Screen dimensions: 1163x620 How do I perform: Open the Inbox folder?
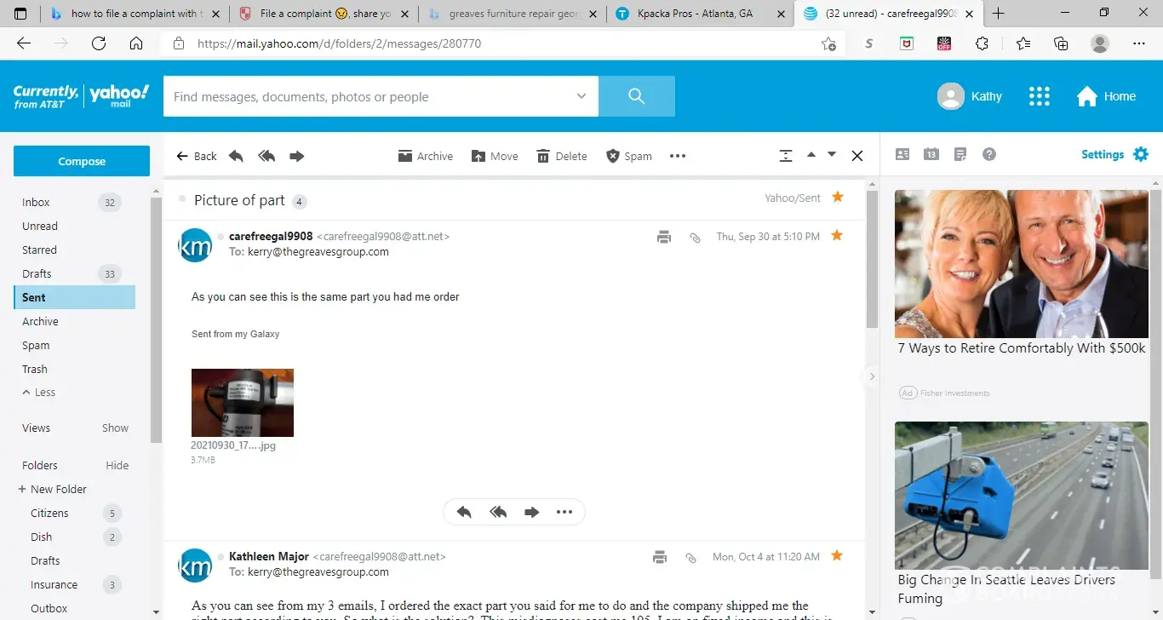[36, 203]
